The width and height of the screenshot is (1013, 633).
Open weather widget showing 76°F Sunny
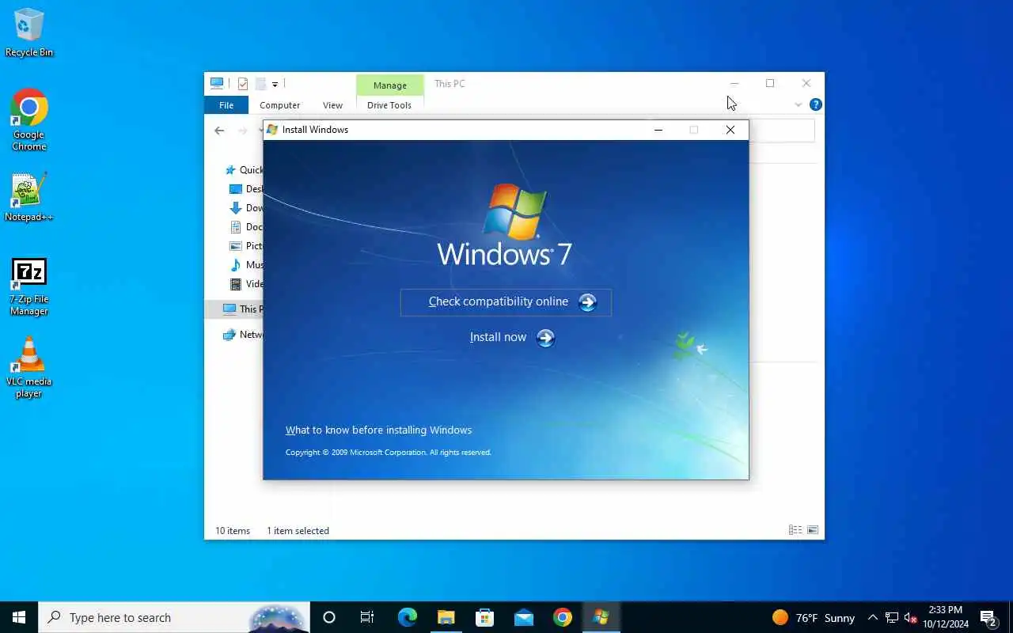(x=814, y=617)
